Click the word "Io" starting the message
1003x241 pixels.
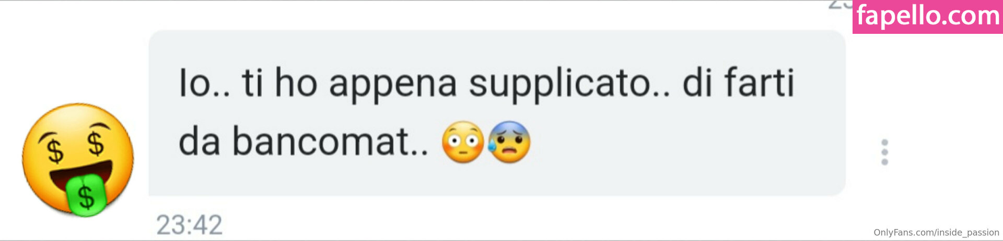click(x=194, y=83)
